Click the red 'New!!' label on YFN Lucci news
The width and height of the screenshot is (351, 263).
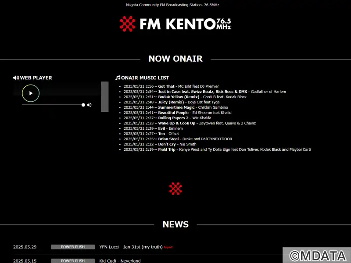click(x=169, y=247)
